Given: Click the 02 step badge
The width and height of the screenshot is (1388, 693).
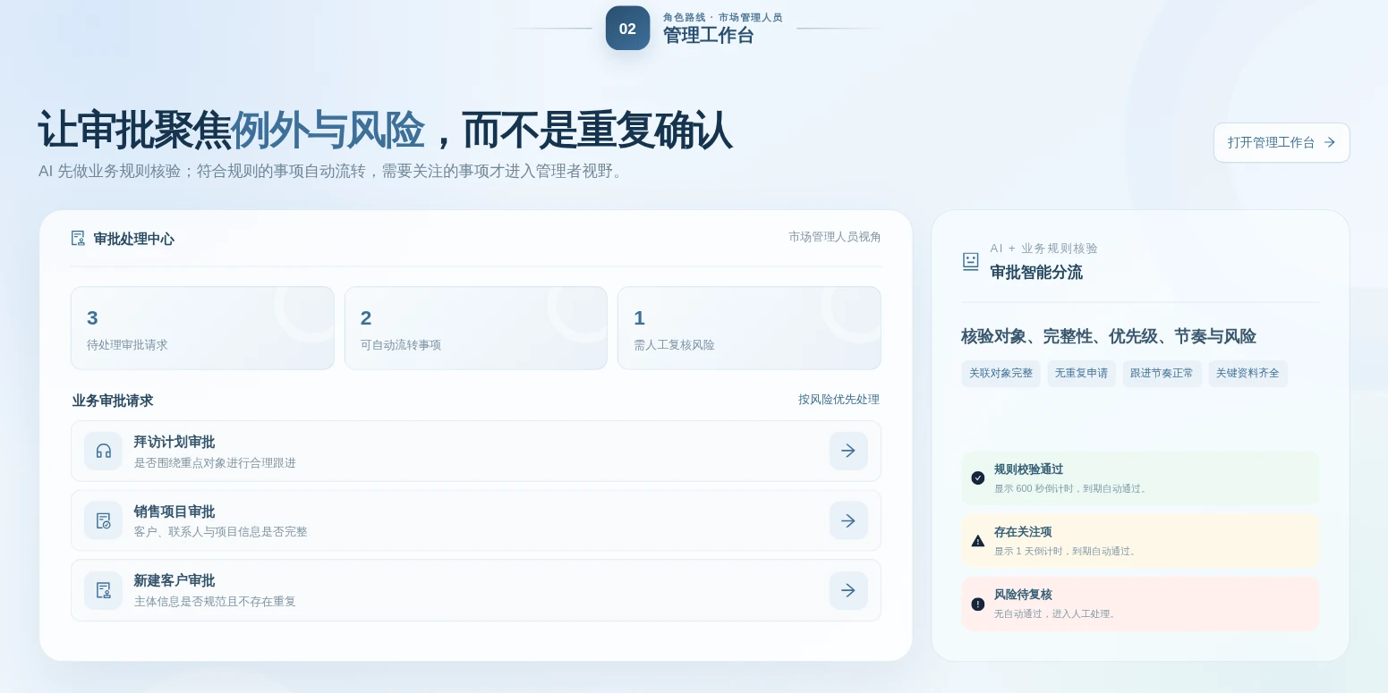Looking at the screenshot, I should tap(627, 28).
